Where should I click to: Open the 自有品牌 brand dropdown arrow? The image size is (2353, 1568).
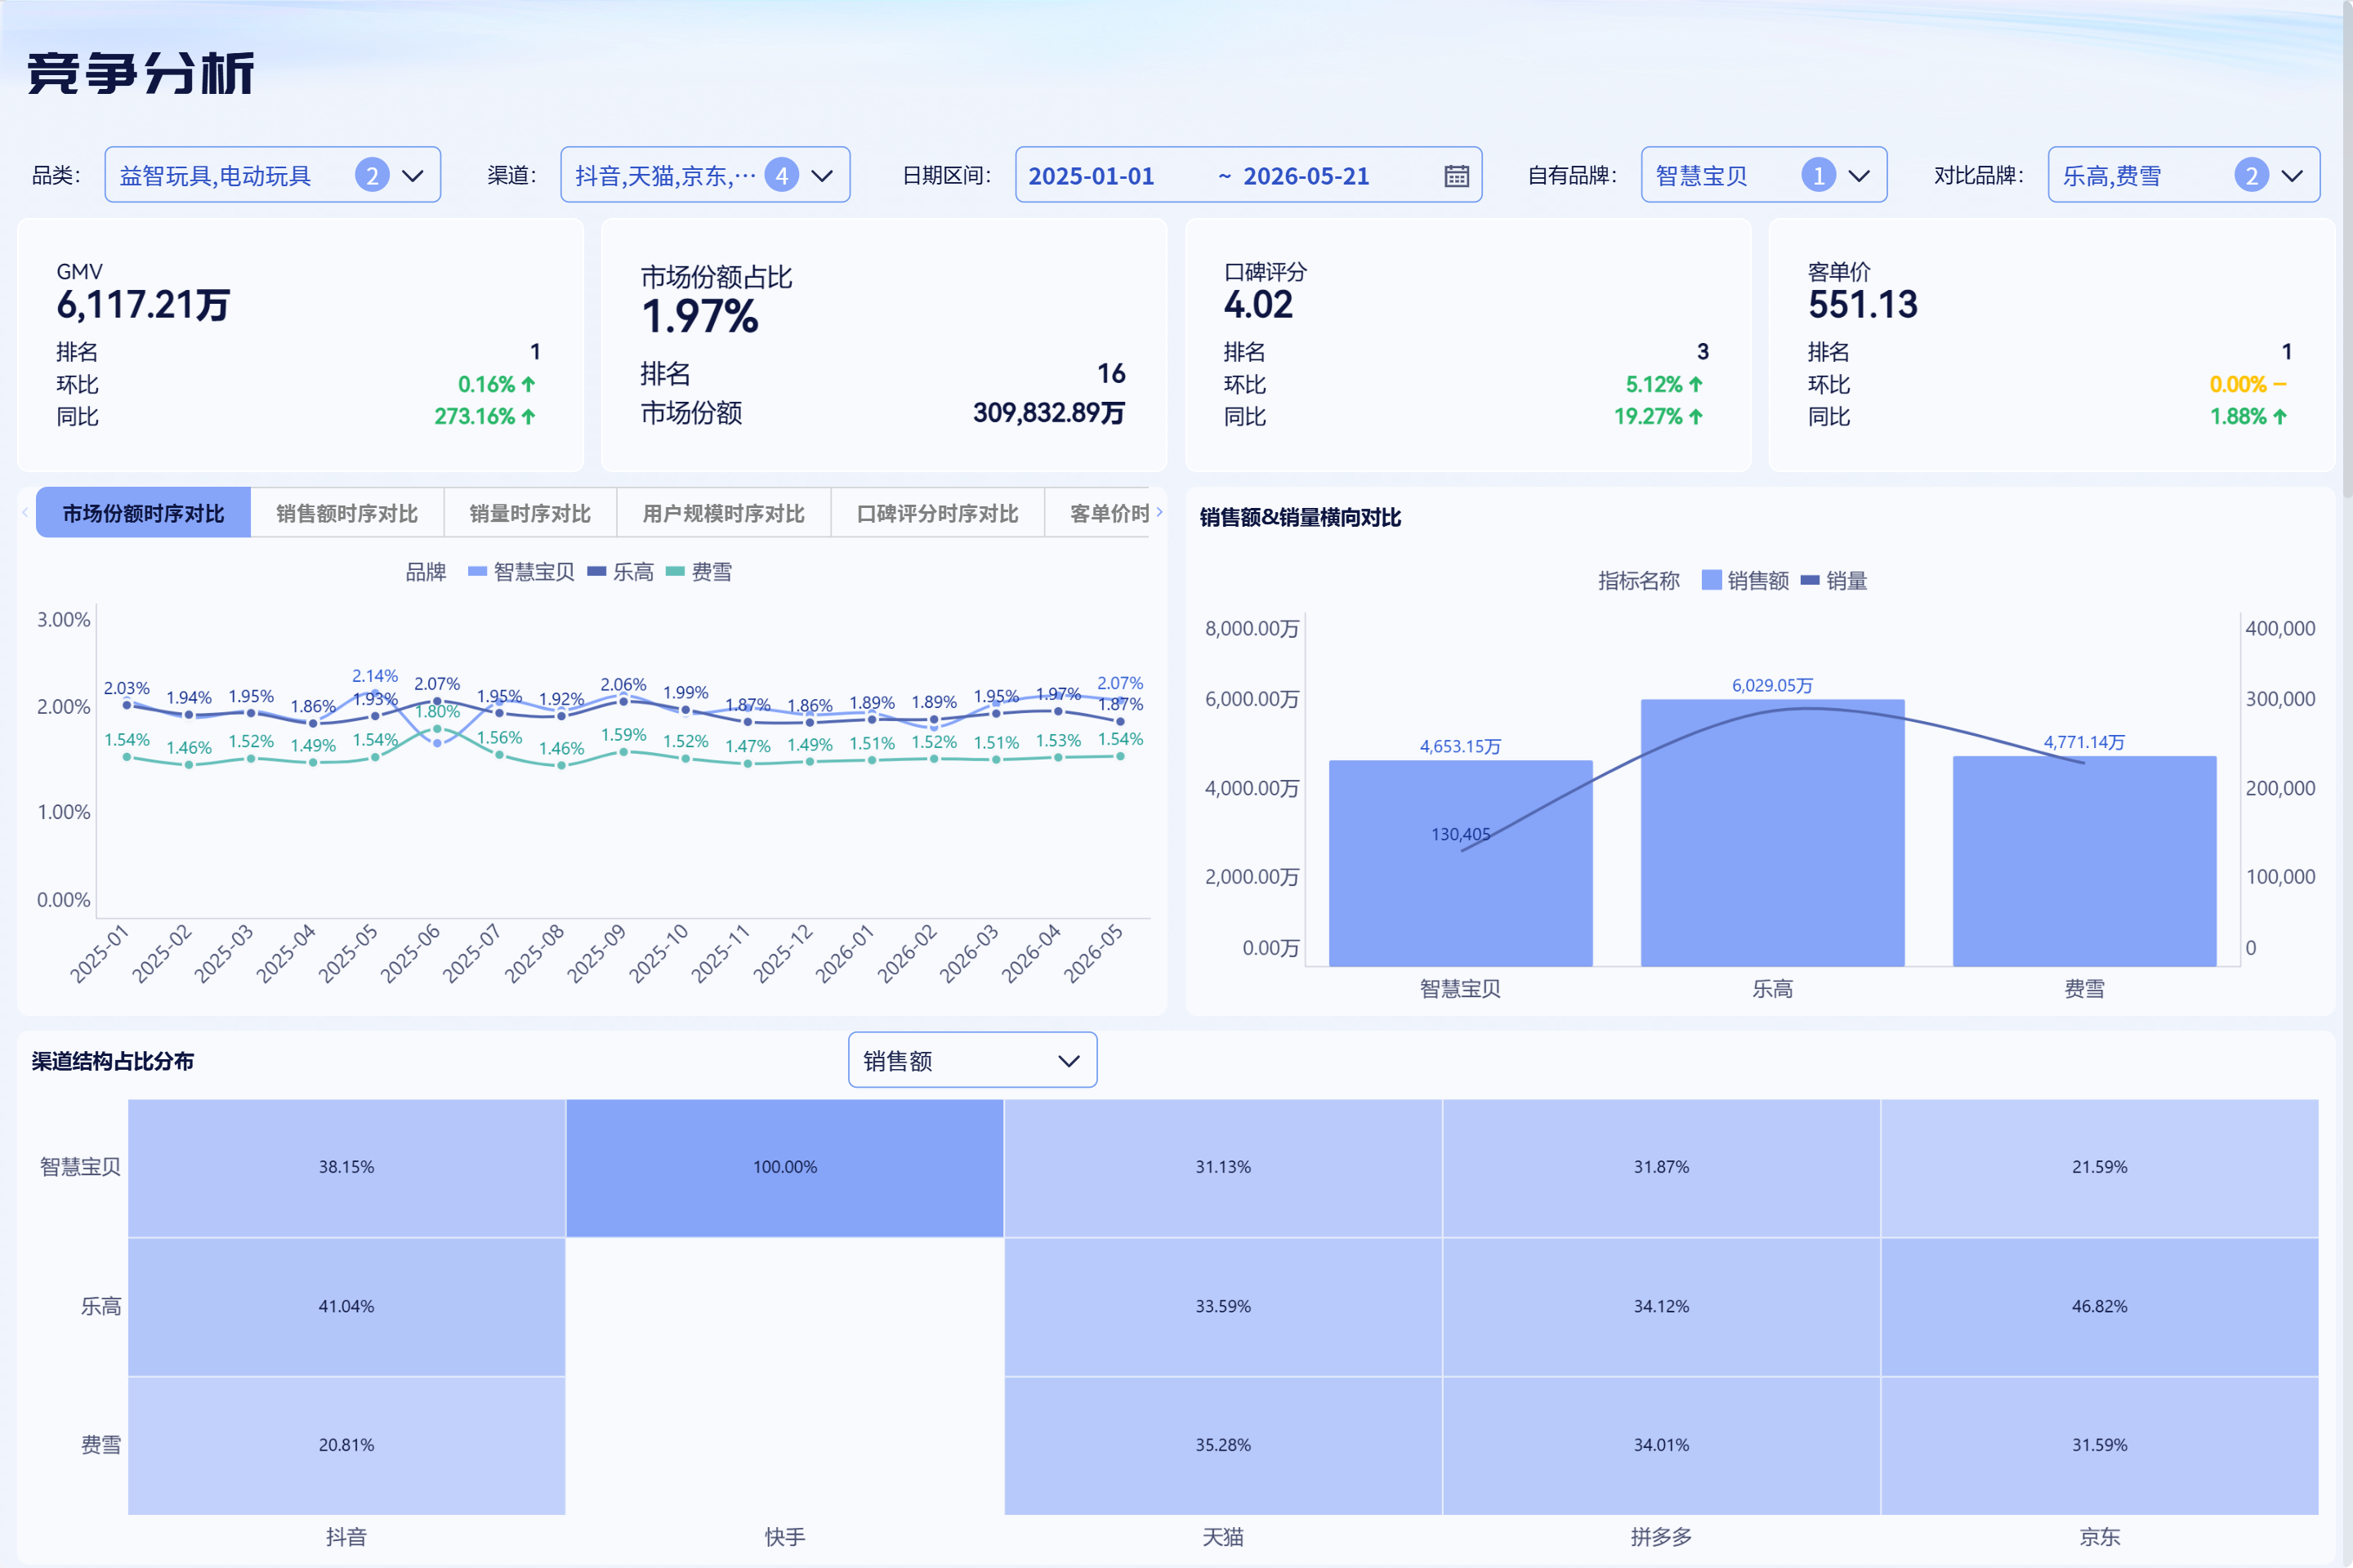[x=1859, y=176]
